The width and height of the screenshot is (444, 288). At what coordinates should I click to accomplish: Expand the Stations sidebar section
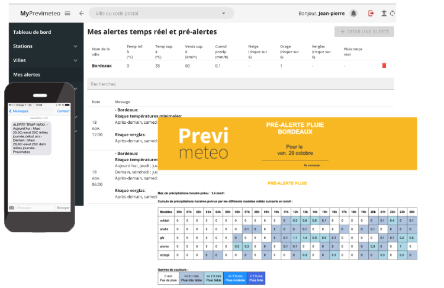(75, 46)
